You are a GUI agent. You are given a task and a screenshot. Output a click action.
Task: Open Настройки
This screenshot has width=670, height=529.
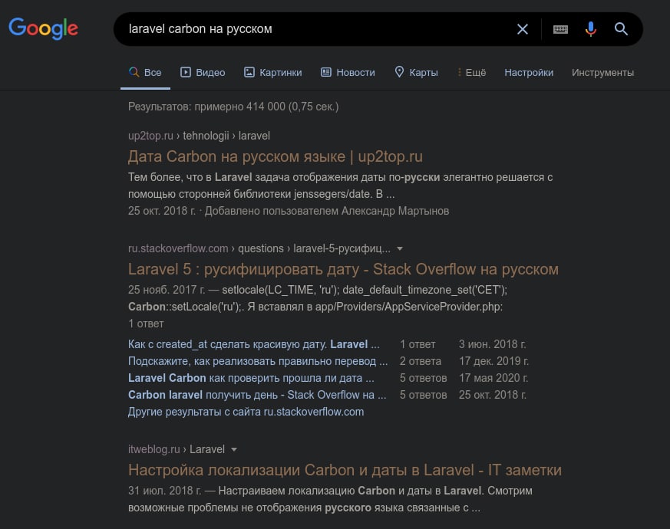point(529,73)
